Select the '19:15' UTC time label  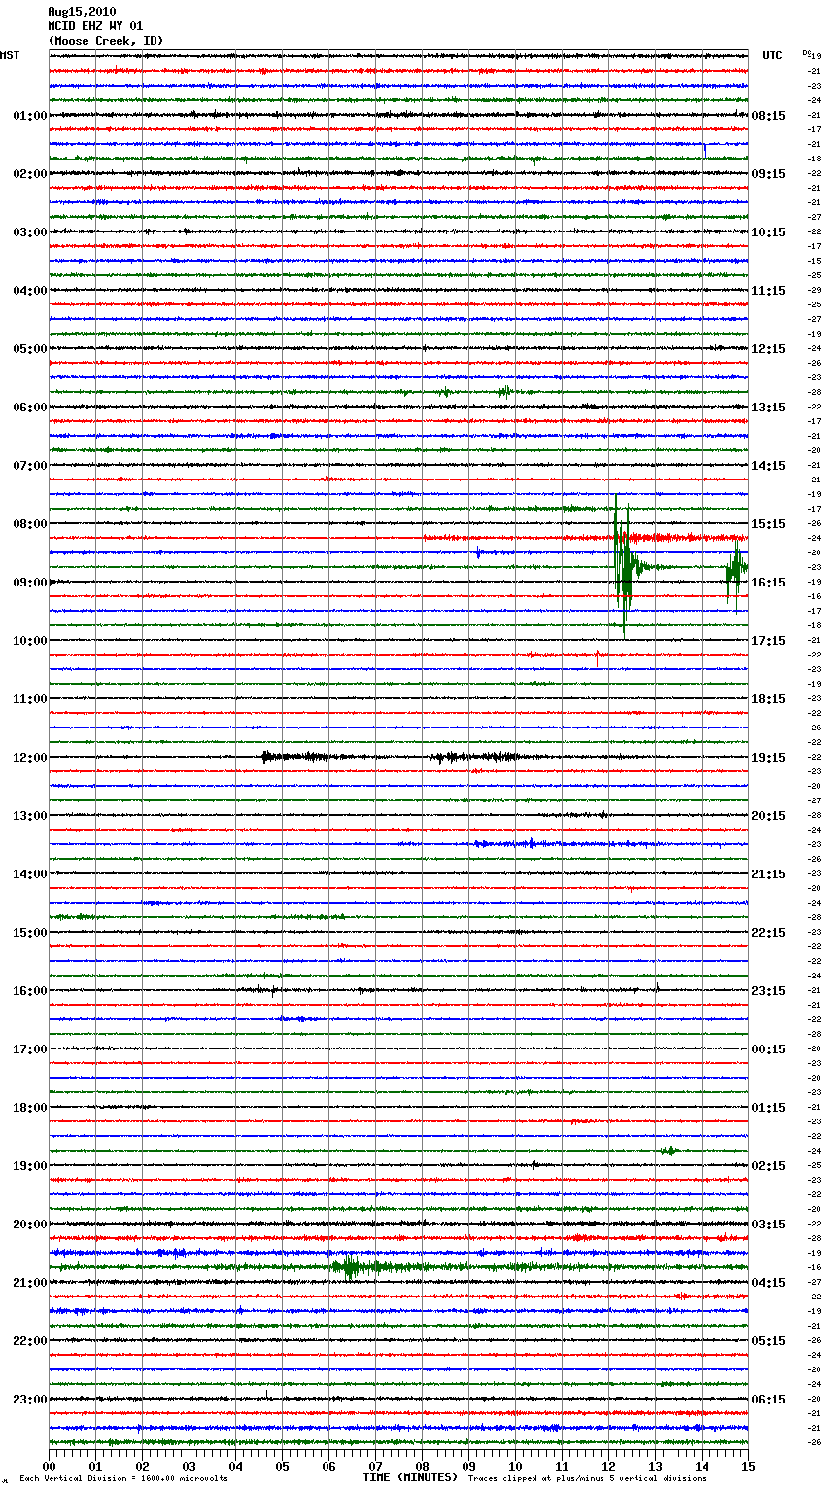point(769,758)
